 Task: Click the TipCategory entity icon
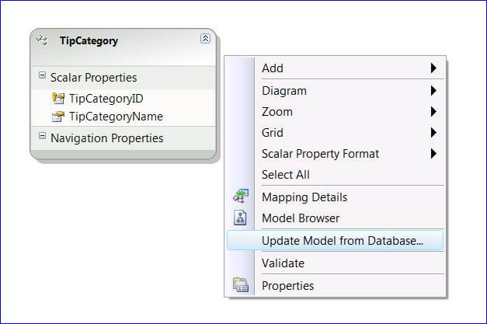[x=41, y=40]
